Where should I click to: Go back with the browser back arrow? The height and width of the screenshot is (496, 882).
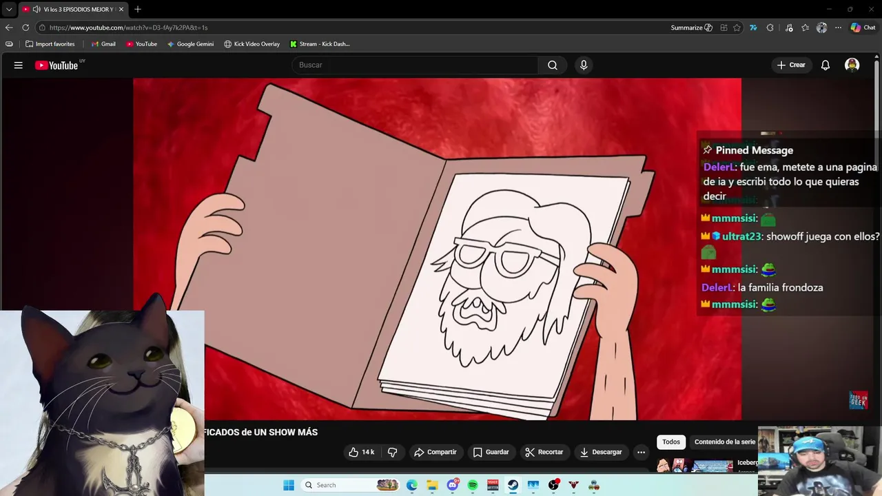(9, 28)
